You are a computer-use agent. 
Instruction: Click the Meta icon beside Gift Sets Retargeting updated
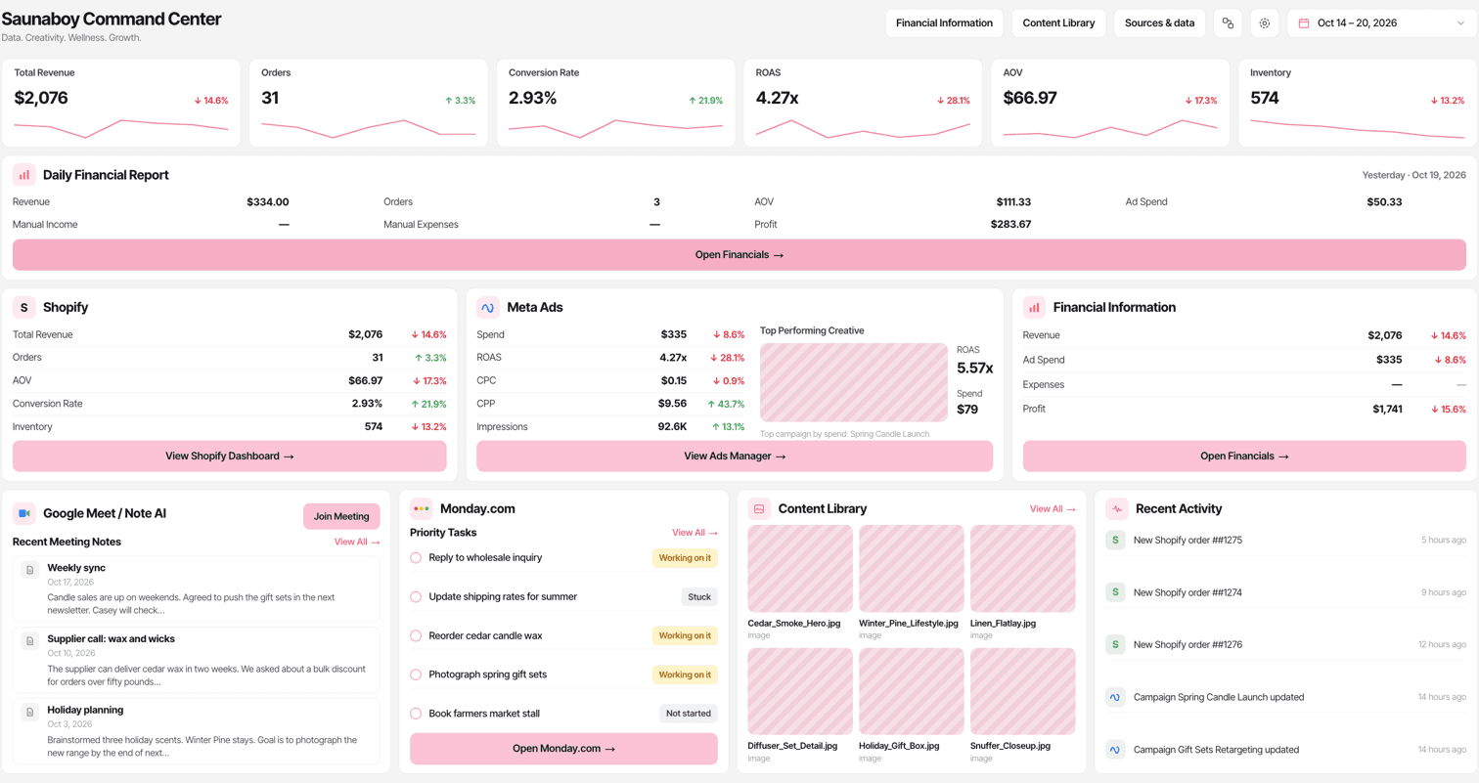(x=1115, y=750)
